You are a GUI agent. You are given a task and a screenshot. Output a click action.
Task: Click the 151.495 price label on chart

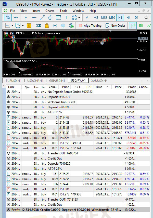142,38
